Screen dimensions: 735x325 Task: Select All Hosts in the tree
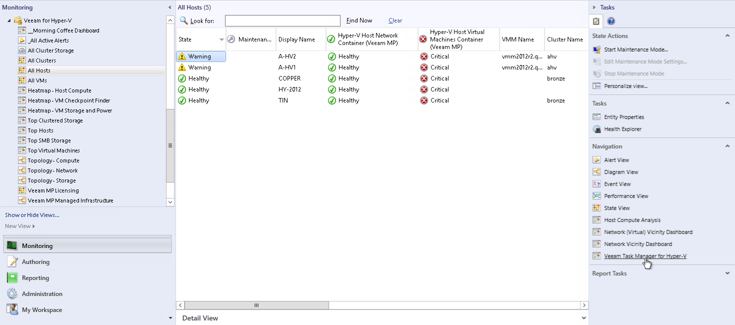[x=39, y=70]
